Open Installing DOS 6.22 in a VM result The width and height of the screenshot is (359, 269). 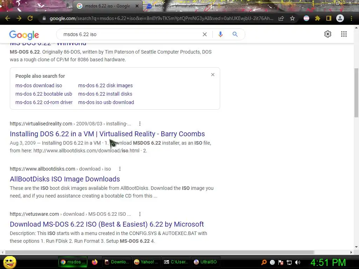(x=107, y=134)
